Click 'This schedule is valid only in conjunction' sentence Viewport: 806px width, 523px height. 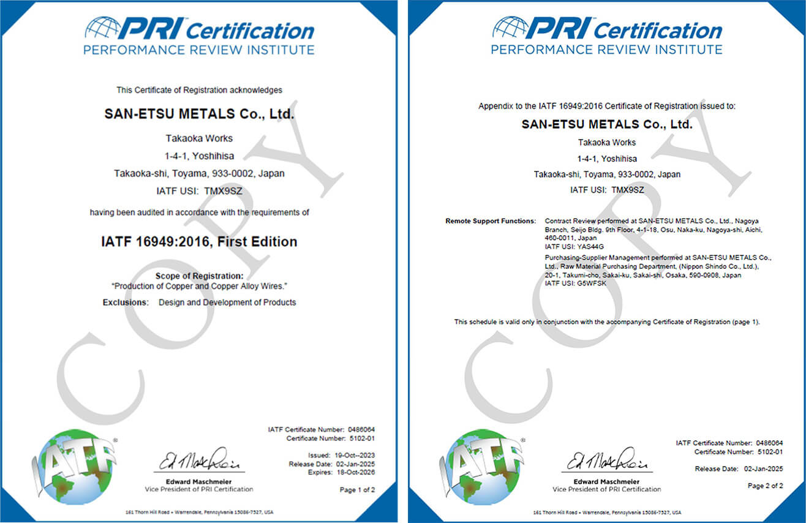pos(607,322)
